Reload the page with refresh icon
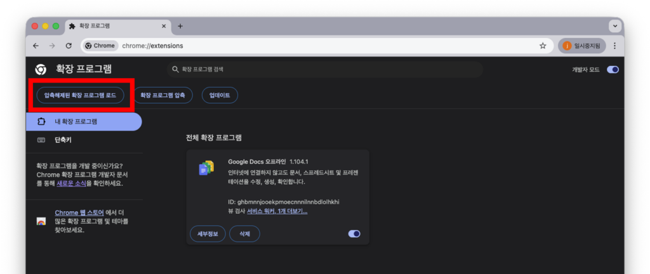Screen dimensions: 650x274 pyautogui.click(x=69, y=46)
